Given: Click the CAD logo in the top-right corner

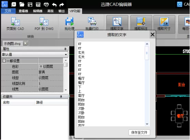Looking at the screenshot, I should (180, 4).
